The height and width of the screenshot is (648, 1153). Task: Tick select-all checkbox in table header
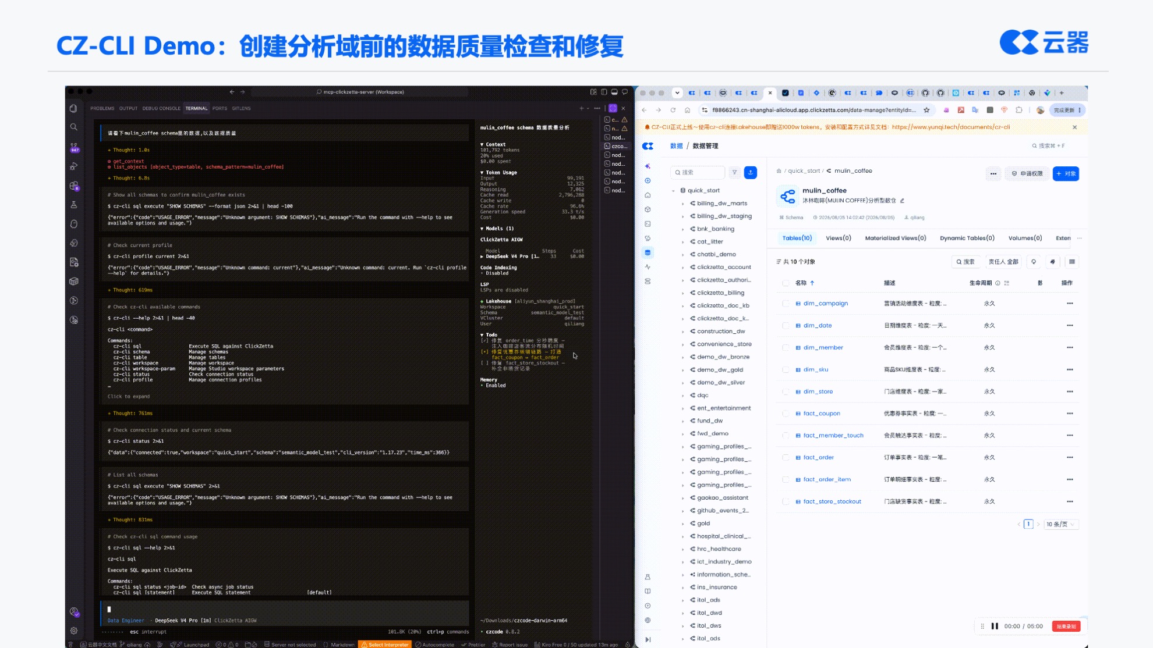point(786,283)
